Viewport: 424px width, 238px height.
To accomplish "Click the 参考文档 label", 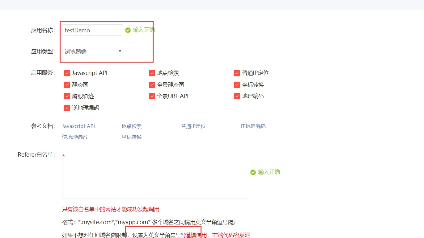I will [43, 126].
